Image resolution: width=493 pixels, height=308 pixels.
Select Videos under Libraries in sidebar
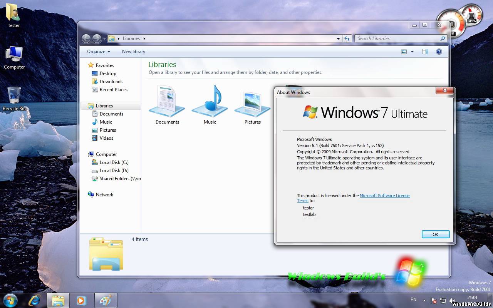tap(102, 138)
